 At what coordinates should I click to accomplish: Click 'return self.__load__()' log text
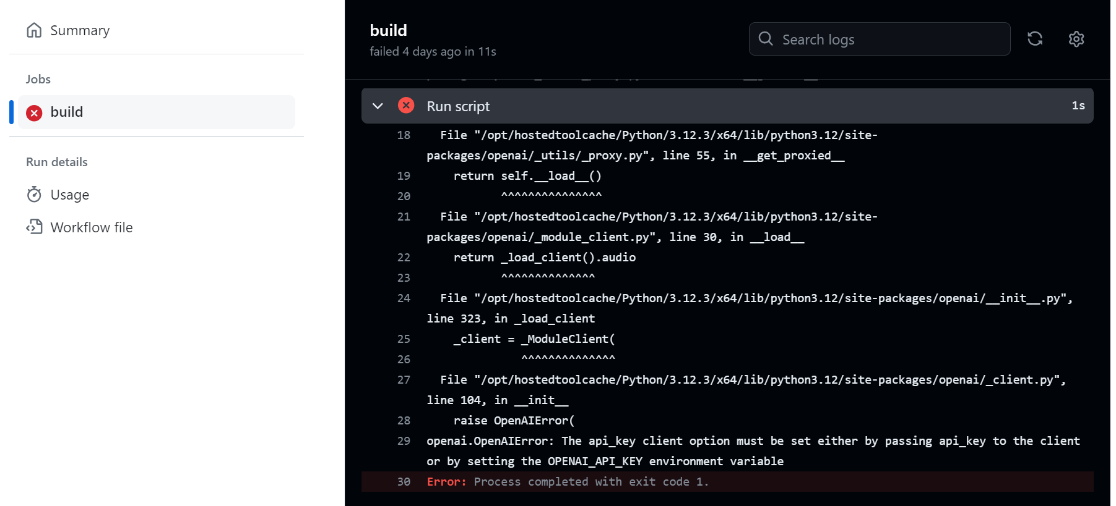point(527,176)
